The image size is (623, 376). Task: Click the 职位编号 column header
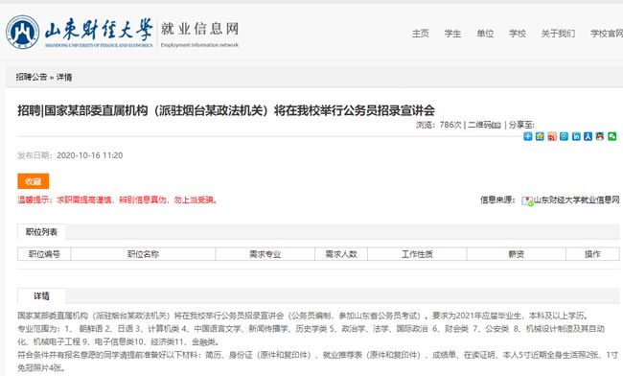click(x=44, y=254)
